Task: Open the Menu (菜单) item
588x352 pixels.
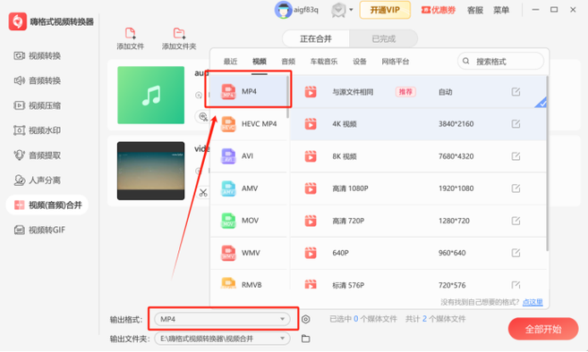Action: coord(501,10)
